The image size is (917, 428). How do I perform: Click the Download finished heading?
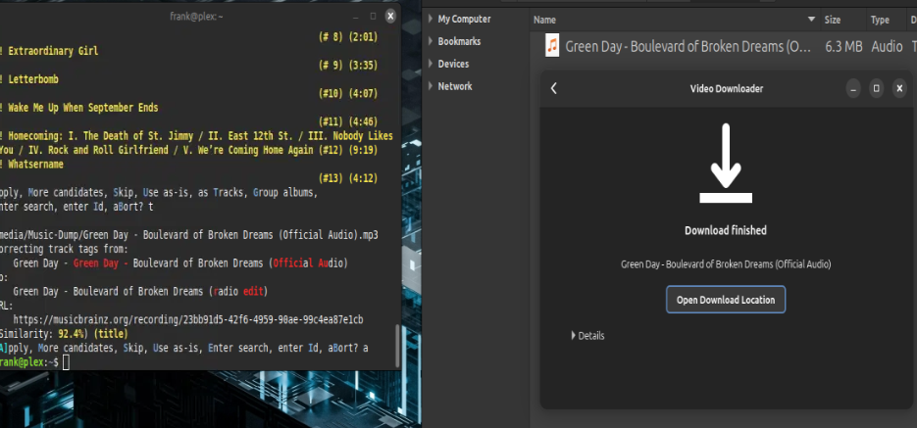click(725, 230)
